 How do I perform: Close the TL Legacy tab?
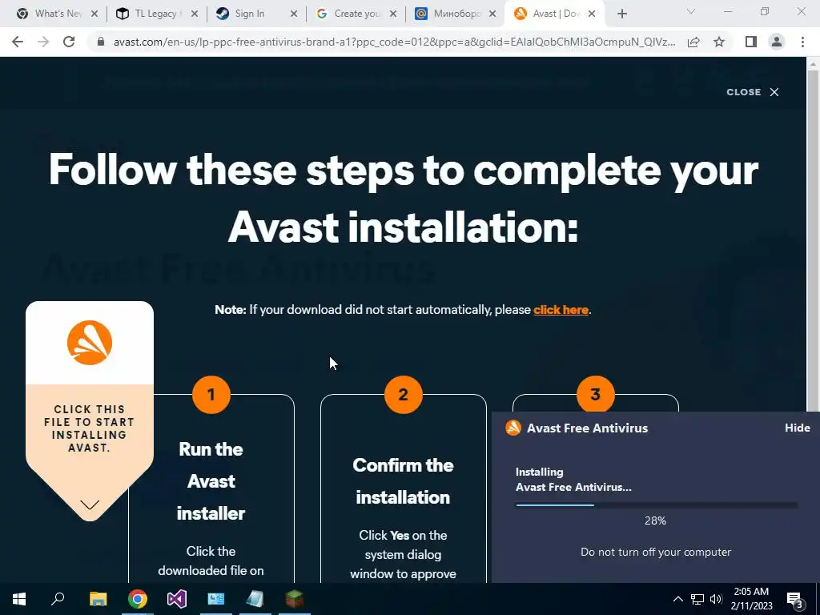click(x=194, y=14)
